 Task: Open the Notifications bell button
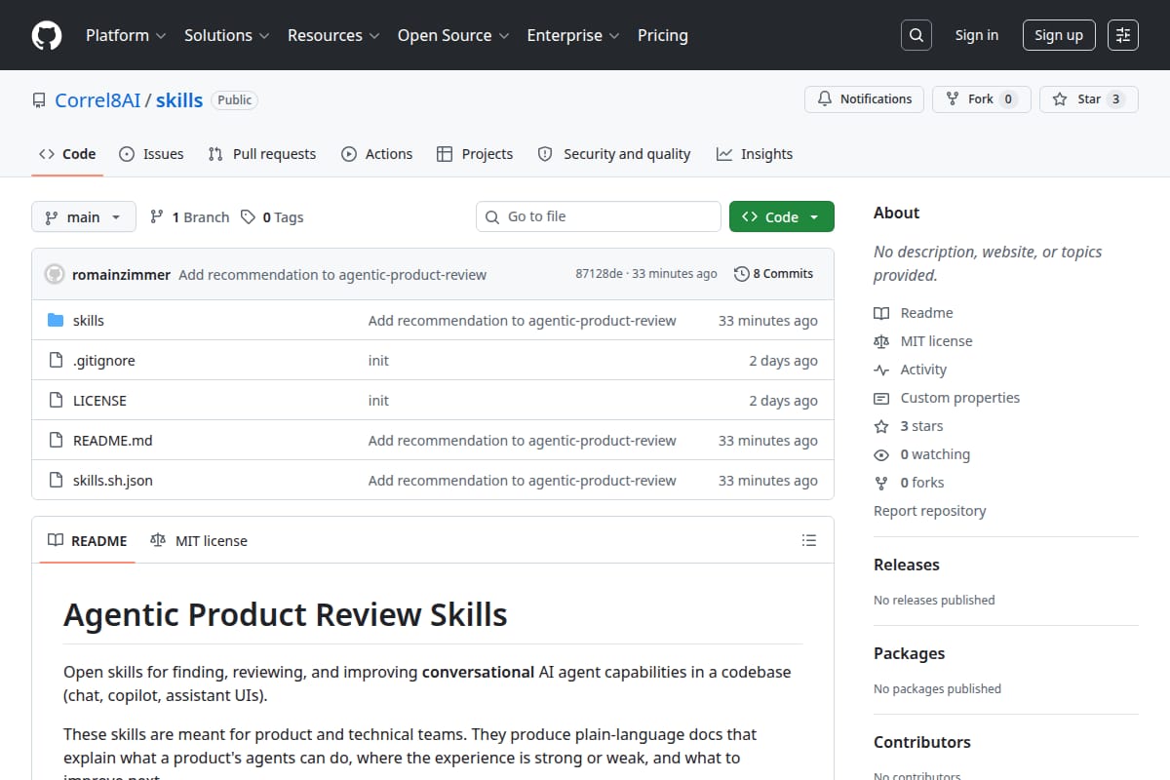click(x=864, y=99)
